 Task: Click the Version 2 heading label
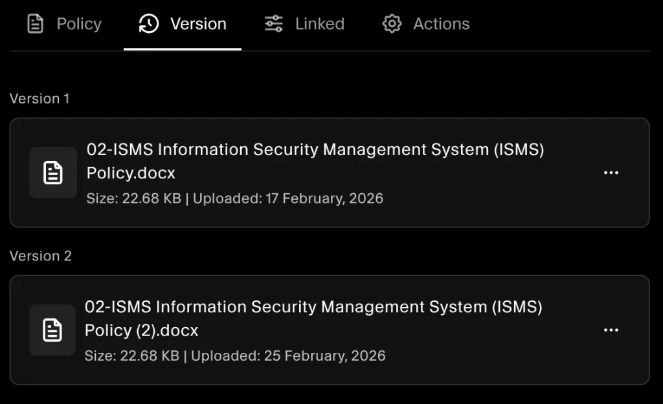click(41, 256)
